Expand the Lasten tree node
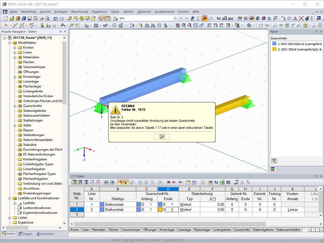Screen dimensions: 324x243 [10, 218]
